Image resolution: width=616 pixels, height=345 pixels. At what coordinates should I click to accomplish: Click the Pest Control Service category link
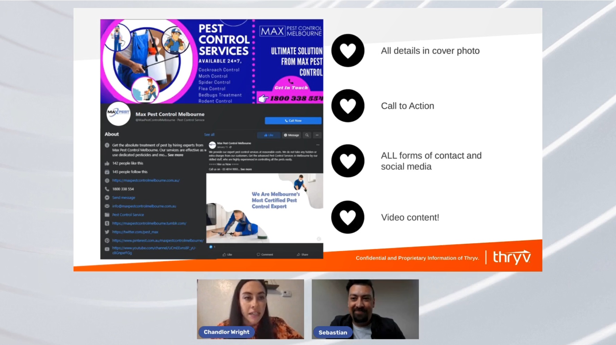pos(128,215)
